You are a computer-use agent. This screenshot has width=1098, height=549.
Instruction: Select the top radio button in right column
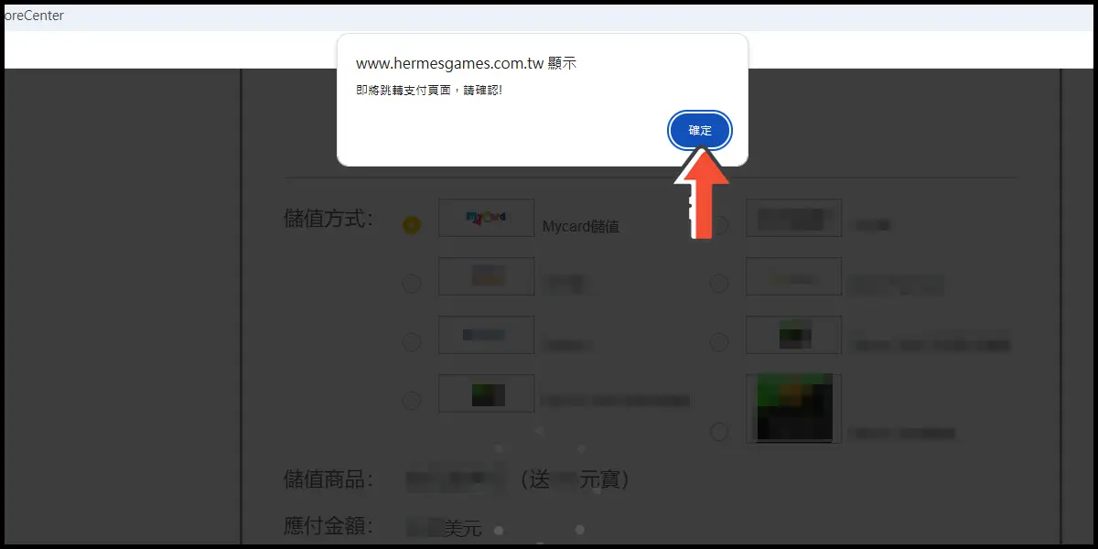pyautogui.click(x=719, y=225)
